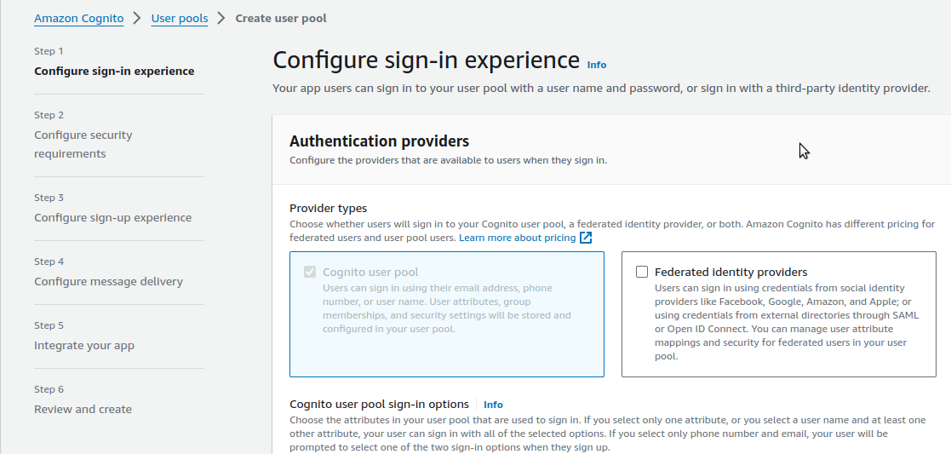Open Info link for sign-in options
The width and height of the screenshot is (951, 454).
[x=493, y=405]
